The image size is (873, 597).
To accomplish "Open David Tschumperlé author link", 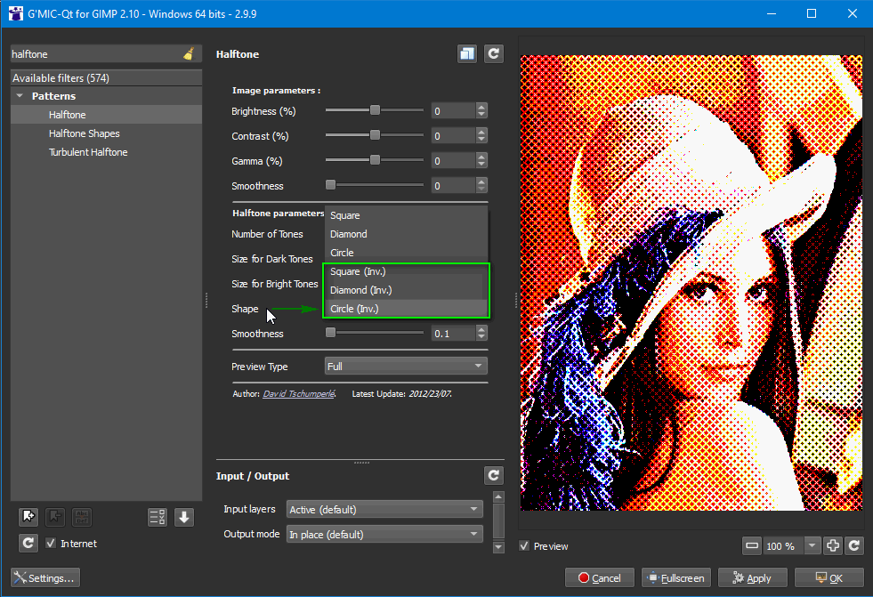I will 299,393.
